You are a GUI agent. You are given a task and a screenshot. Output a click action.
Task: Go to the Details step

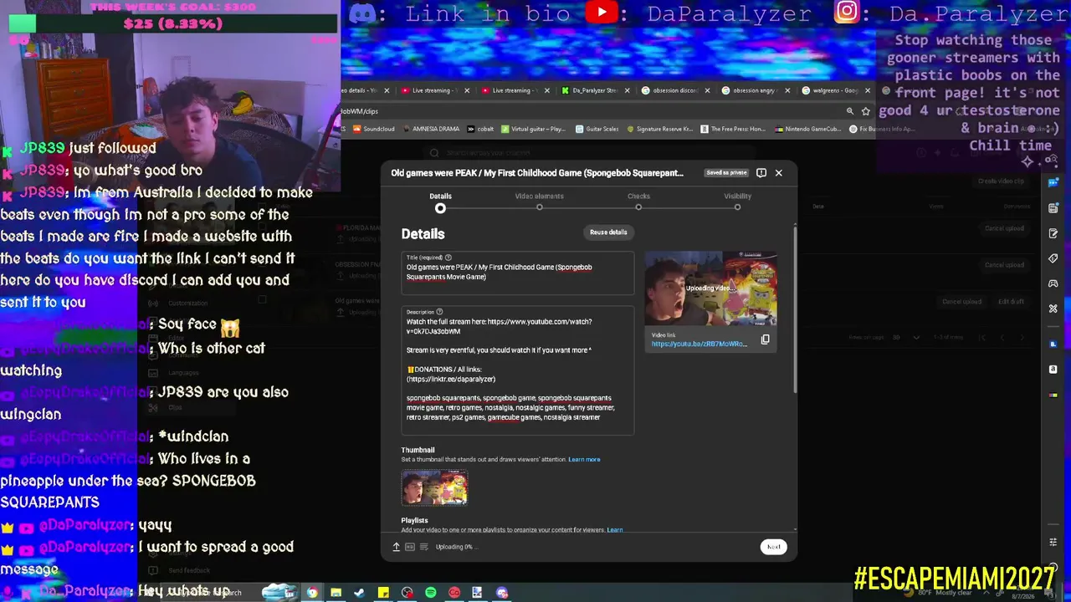pos(440,202)
